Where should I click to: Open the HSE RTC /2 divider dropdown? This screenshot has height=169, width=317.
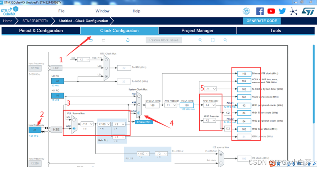[84, 60]
